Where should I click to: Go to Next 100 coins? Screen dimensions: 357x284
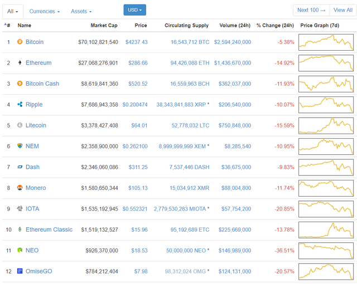pos(311,10)
